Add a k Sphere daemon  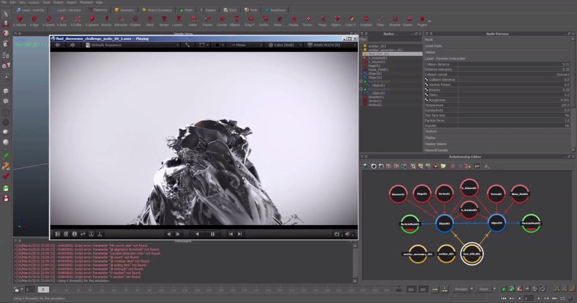pyautogui.click(x=92, y=21)
